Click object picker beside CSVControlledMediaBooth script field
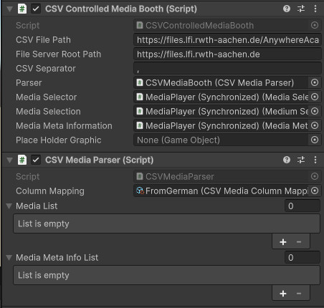Image resolution: width=324 pixels, height=308 pixels. (x=315, y=25)
